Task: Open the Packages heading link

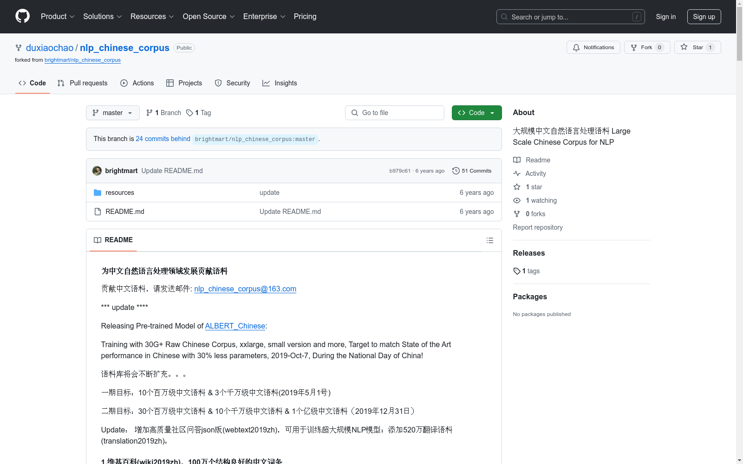Action: pyautogui.click(x=530, y=296)
